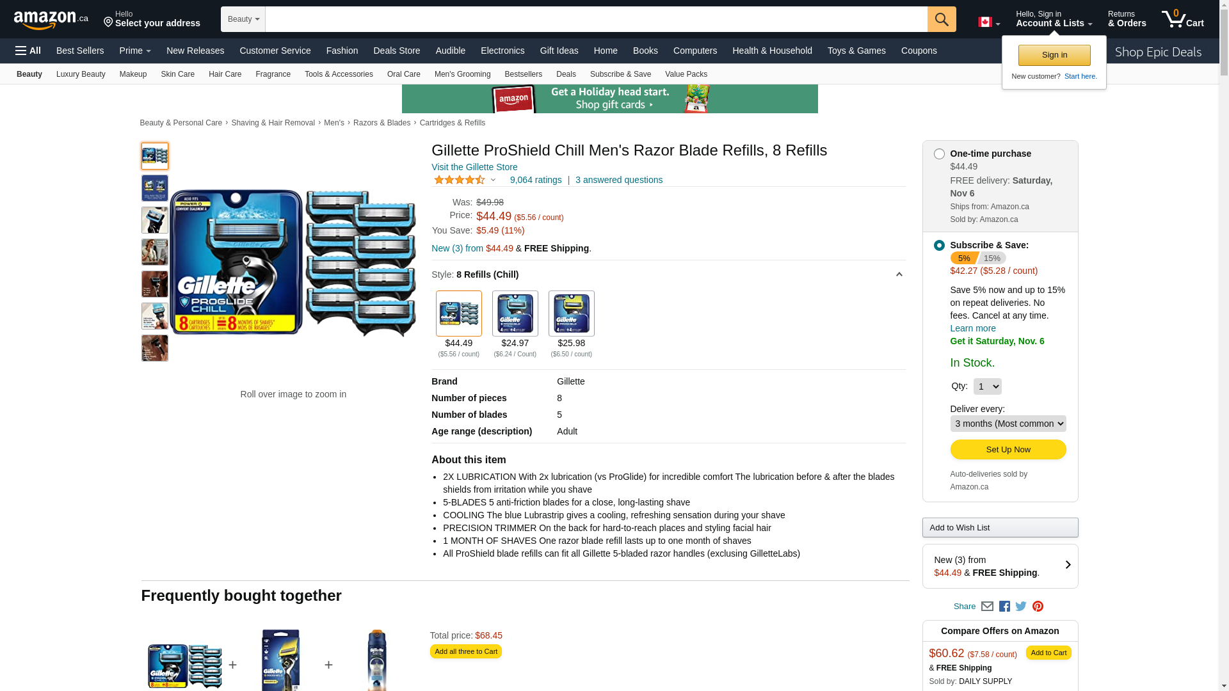The width and height of the screenshot is (1229, 691).
Task: Share product on Twitter icon
Action: tap(1021, 607)
